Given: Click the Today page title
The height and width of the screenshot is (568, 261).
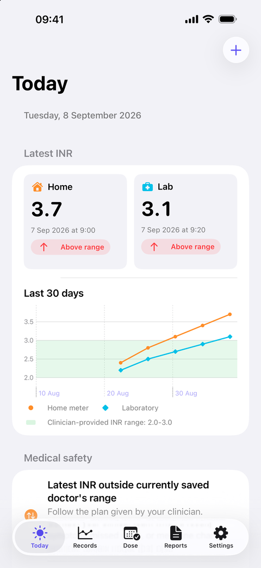Looking at the screenshot, I should [40, 84].
